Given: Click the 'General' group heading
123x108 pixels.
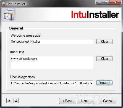Looking at the screenshot, I should pos(16,28).
